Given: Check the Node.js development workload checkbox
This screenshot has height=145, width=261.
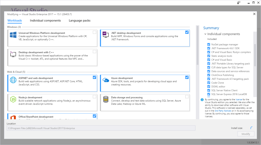Looking at the screenshot, I should tap(95, 96).
